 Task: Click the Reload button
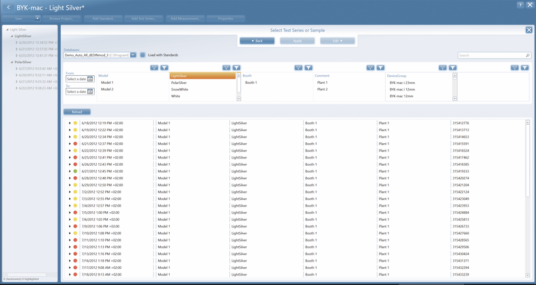tap(77, 111)
